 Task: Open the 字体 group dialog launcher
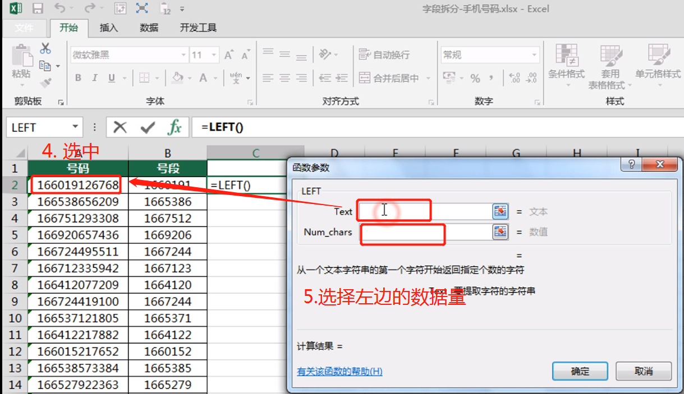250,102
